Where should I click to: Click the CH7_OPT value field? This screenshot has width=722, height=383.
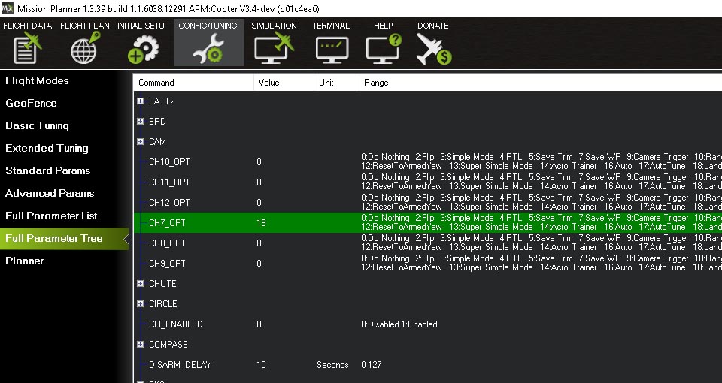(x=283, y=223)
